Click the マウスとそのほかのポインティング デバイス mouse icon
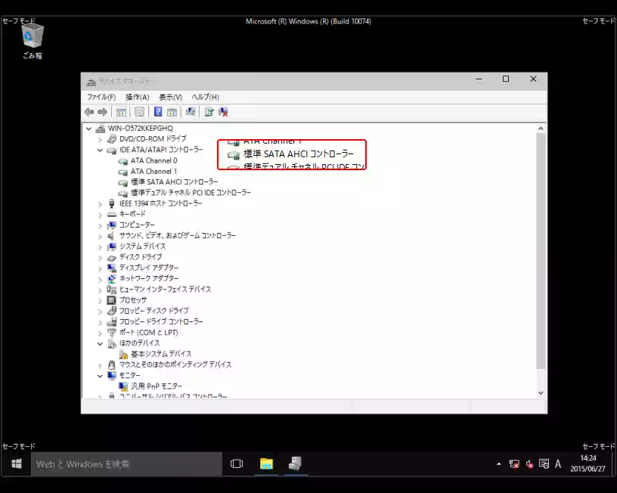The image size is (617, 493). coord(112,364)
